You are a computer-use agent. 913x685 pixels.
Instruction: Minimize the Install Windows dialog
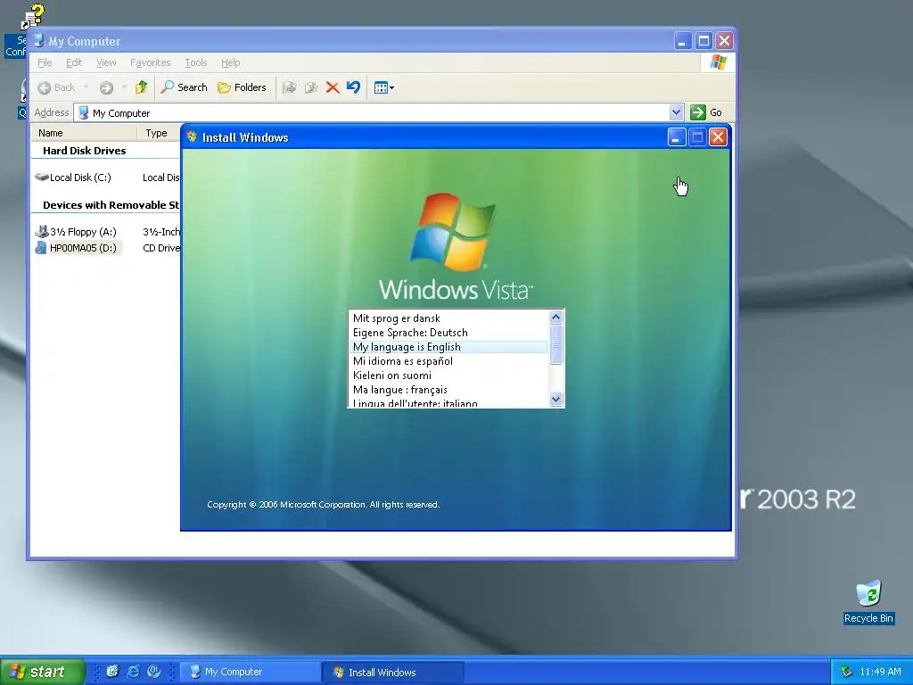(676, 137)
